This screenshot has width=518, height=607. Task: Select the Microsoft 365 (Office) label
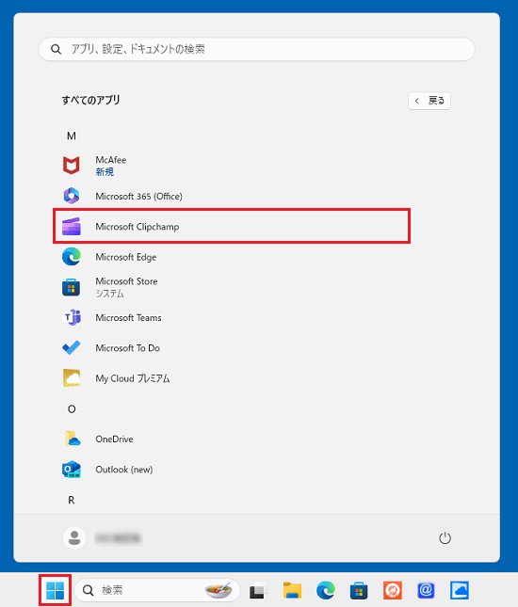tap(138, 197)
